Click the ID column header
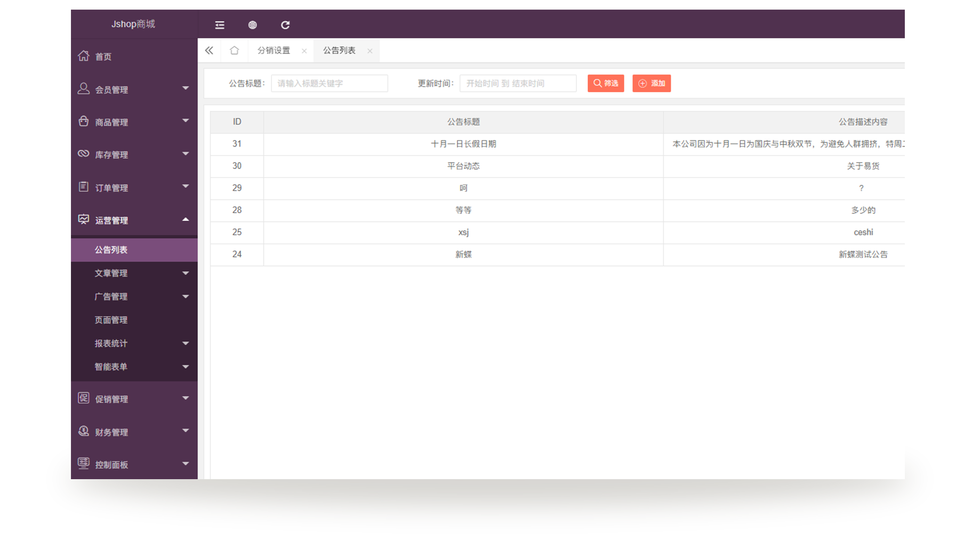Screen dimensions: 980x549 pos(237,122)
